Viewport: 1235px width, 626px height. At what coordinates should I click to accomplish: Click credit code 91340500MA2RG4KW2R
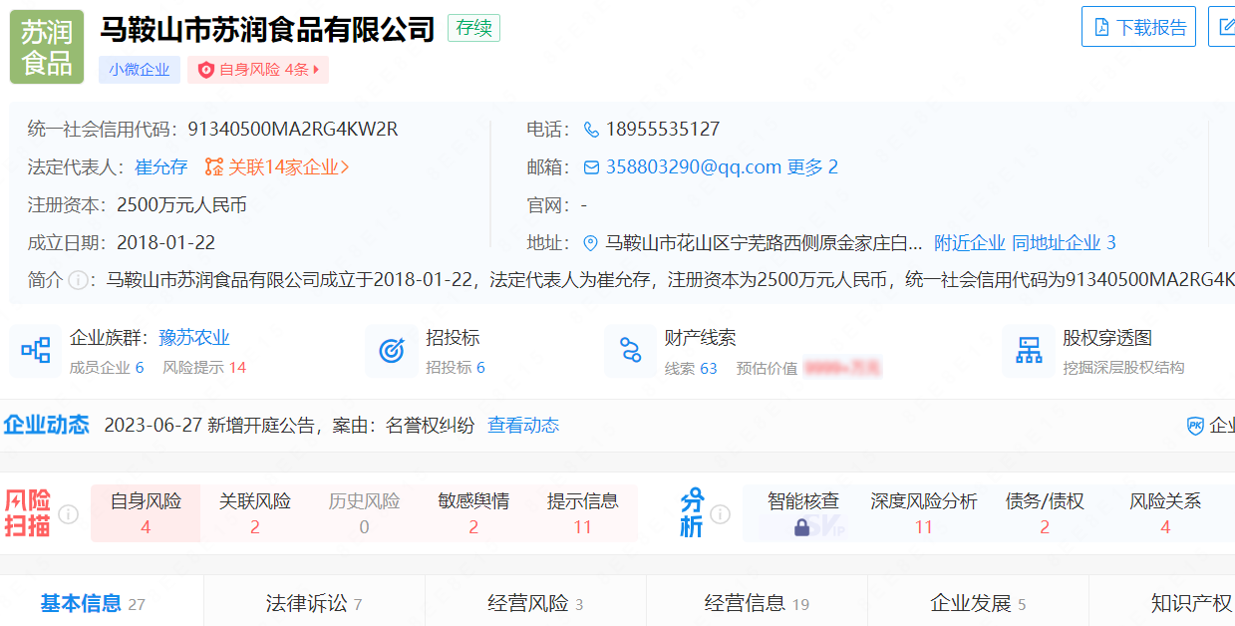tap(293, 130)
